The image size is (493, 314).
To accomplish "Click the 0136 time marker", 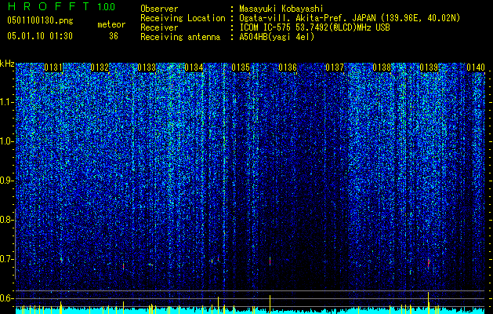I will pos(288,68).
